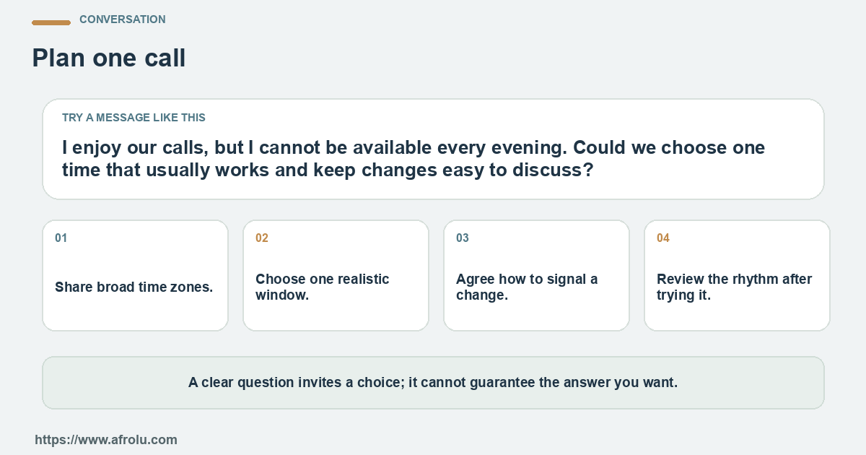Click the 'TRY A MESSAGE LIKE THIS' label
The width and height of the screenshot is (866, 455).
tap(134, 118)
